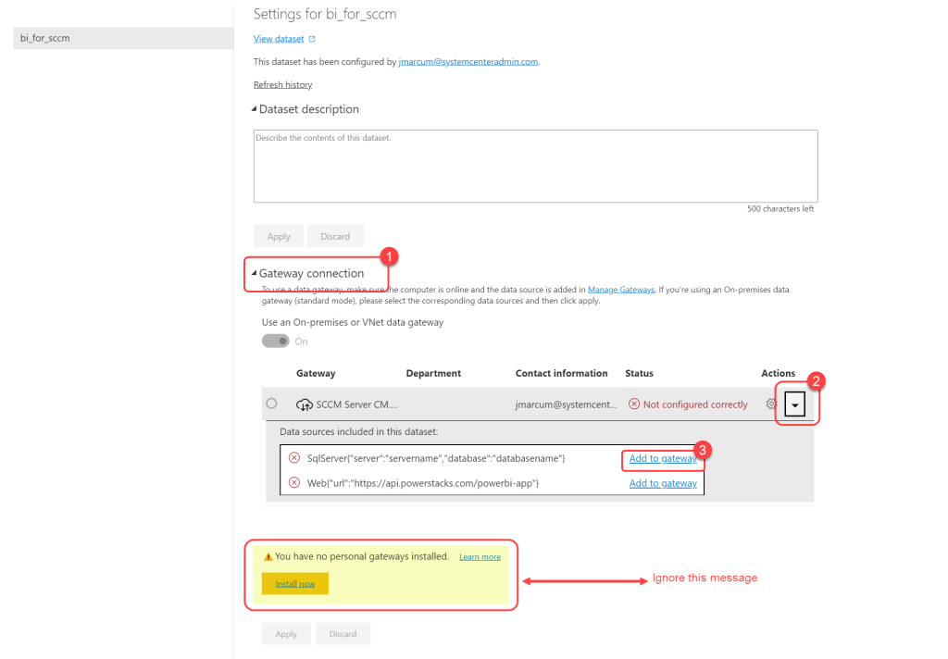Click the red error icon next to Not configured correctly
This screenshot has height=659, width=948.
tap(634, 404)
